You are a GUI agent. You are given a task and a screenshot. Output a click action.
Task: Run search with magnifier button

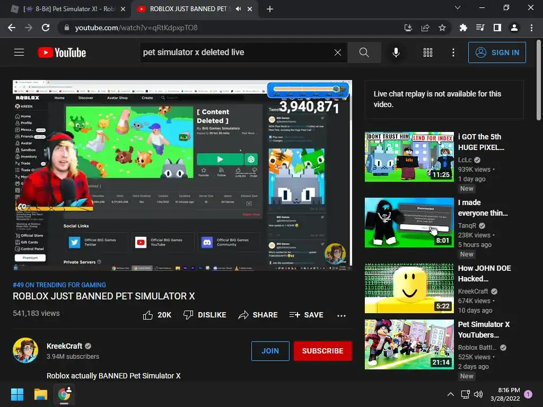[364, 52]
